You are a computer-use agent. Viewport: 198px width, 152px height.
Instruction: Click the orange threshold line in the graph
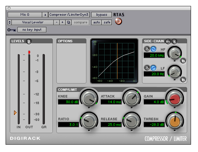117,61
